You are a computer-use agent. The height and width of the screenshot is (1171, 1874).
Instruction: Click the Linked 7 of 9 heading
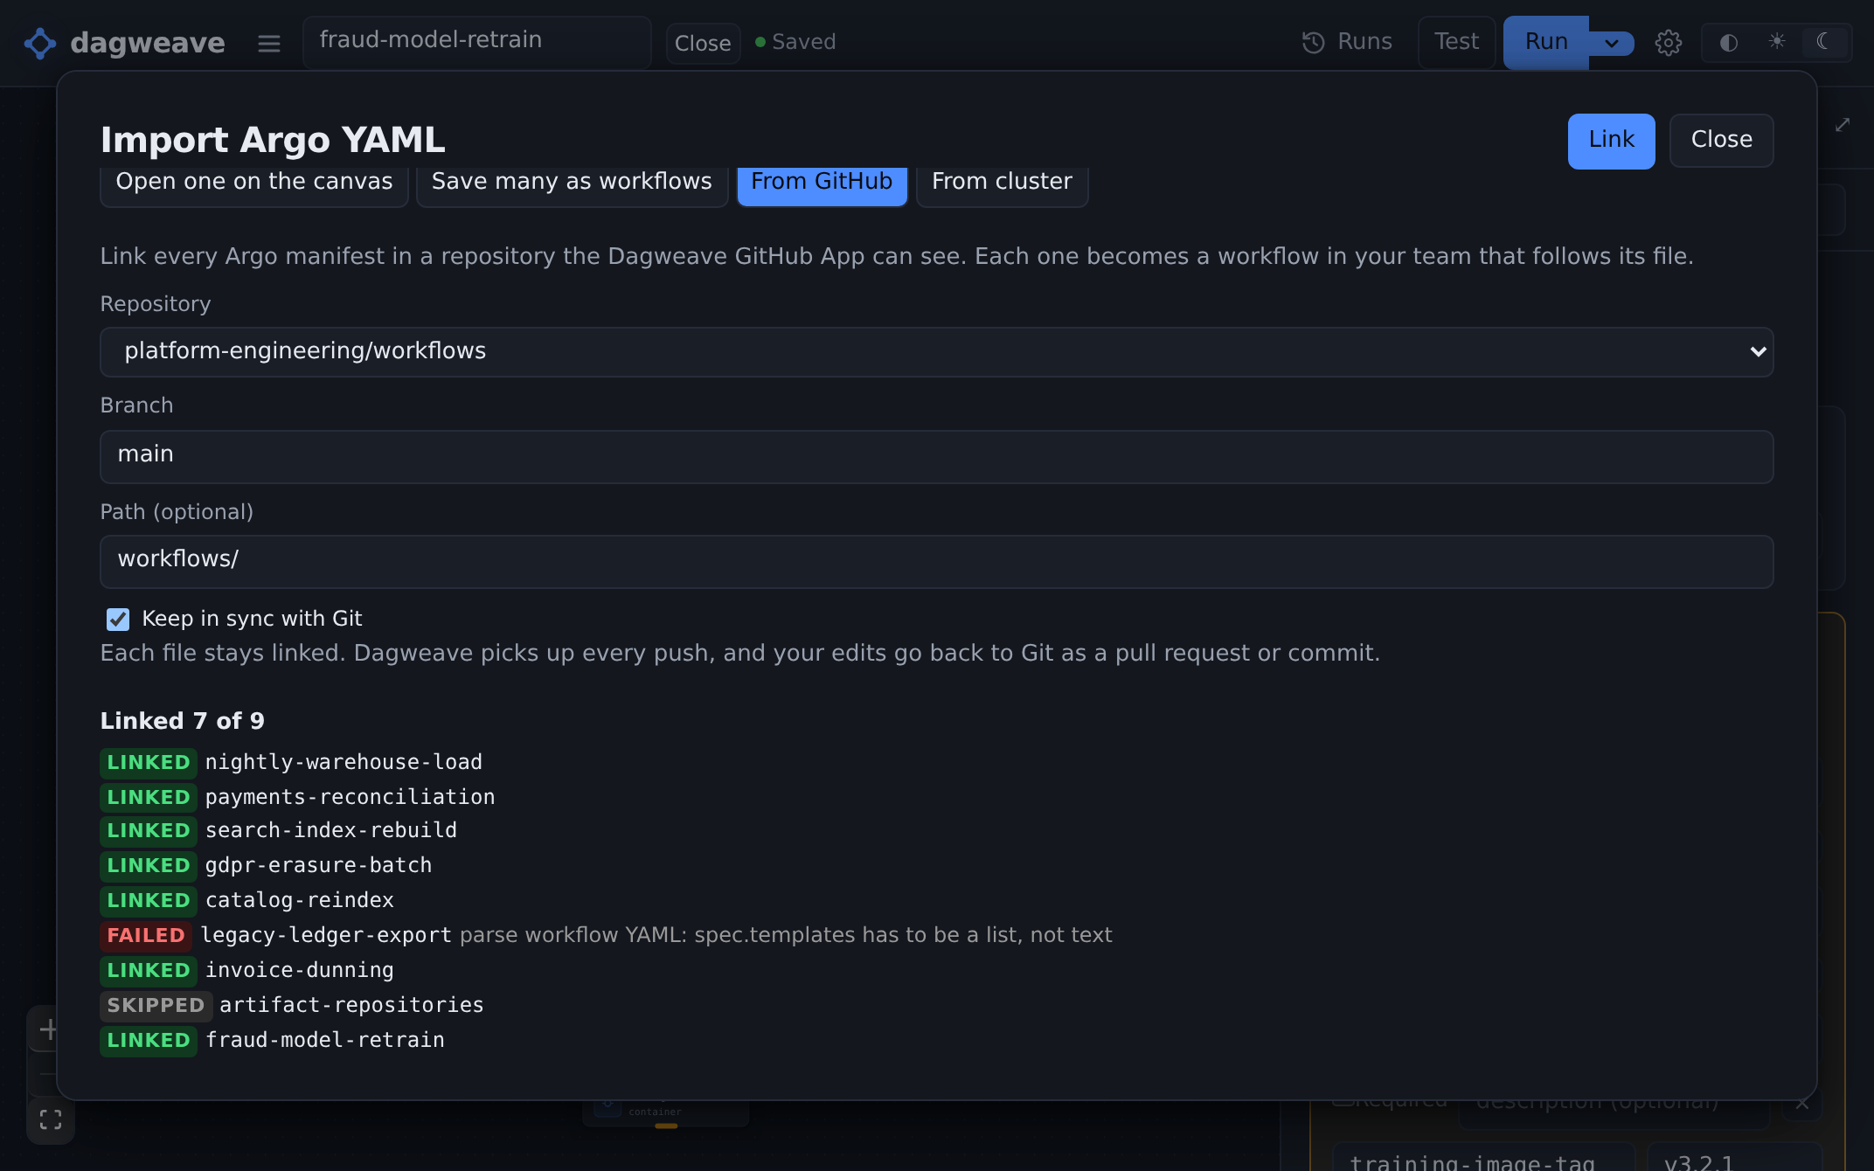coord(182,721)
